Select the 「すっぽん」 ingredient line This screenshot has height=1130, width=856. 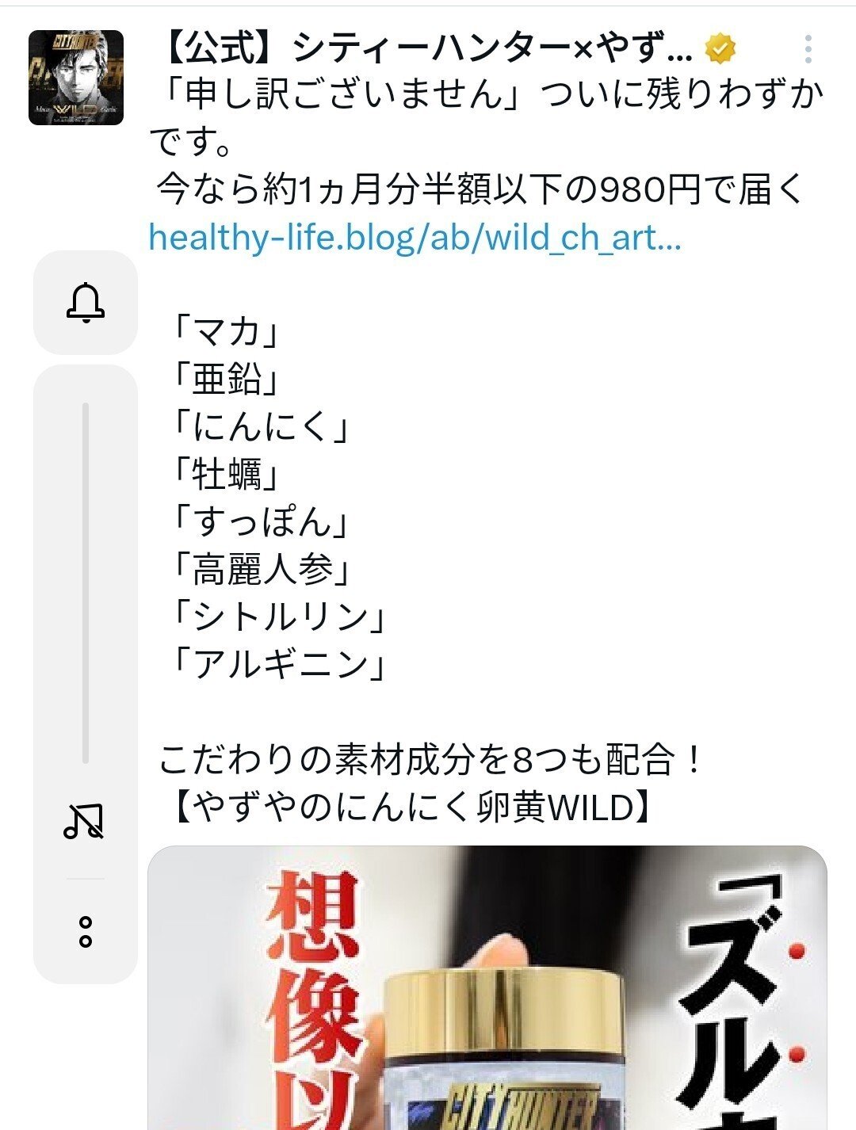pyautogui.click(x=261, y=522)
